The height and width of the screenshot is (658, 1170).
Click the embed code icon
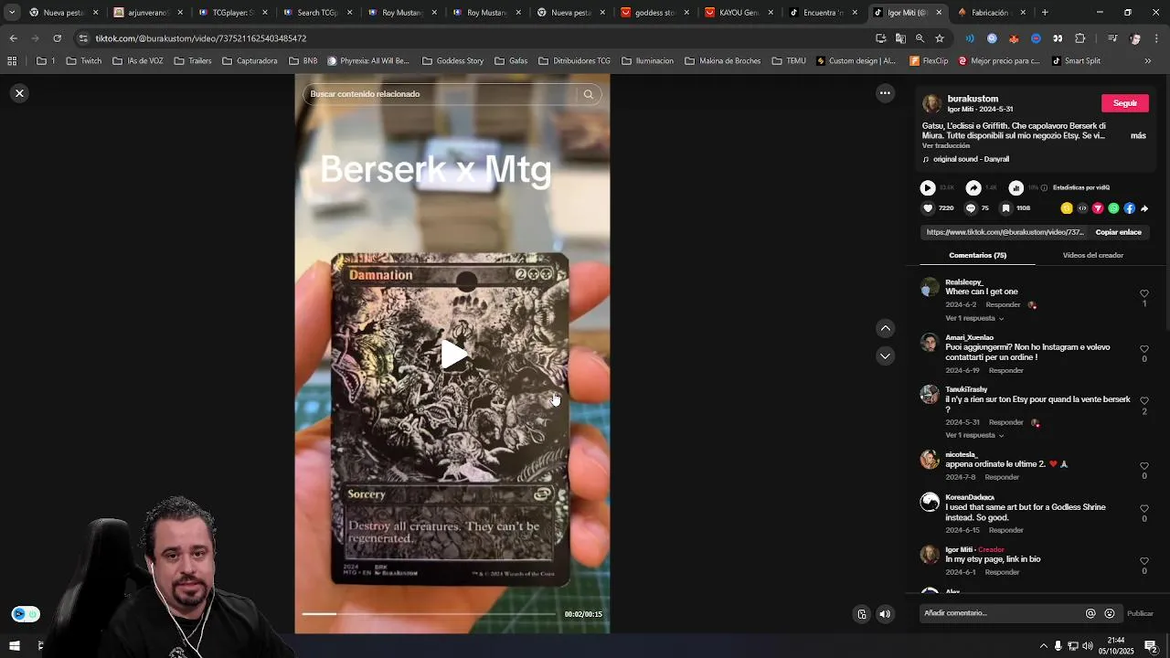tap(1082, 208)
